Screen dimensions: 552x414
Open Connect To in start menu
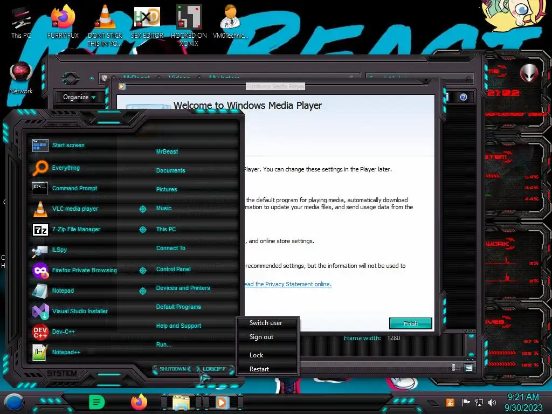tap(171, 248)
